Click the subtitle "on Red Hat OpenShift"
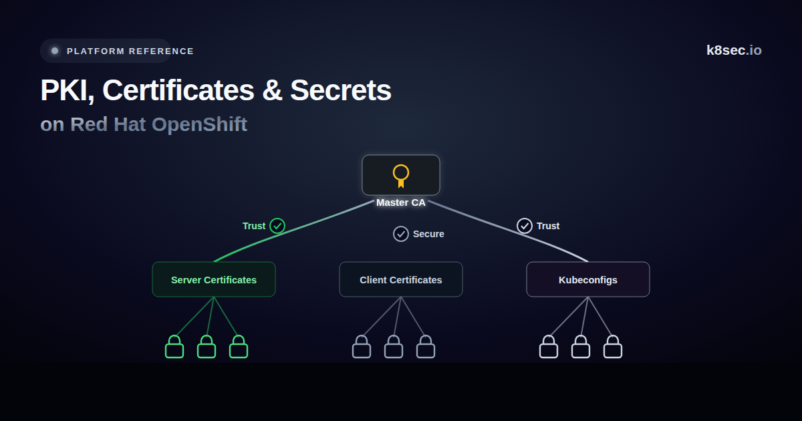The image size is (802, 421). [144, 124]
